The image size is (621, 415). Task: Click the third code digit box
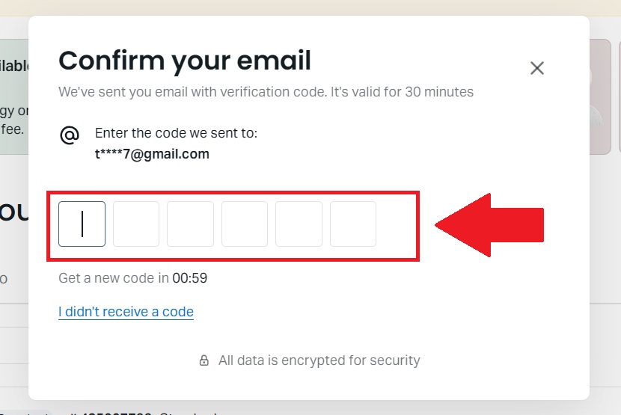[x=190, y=224]
